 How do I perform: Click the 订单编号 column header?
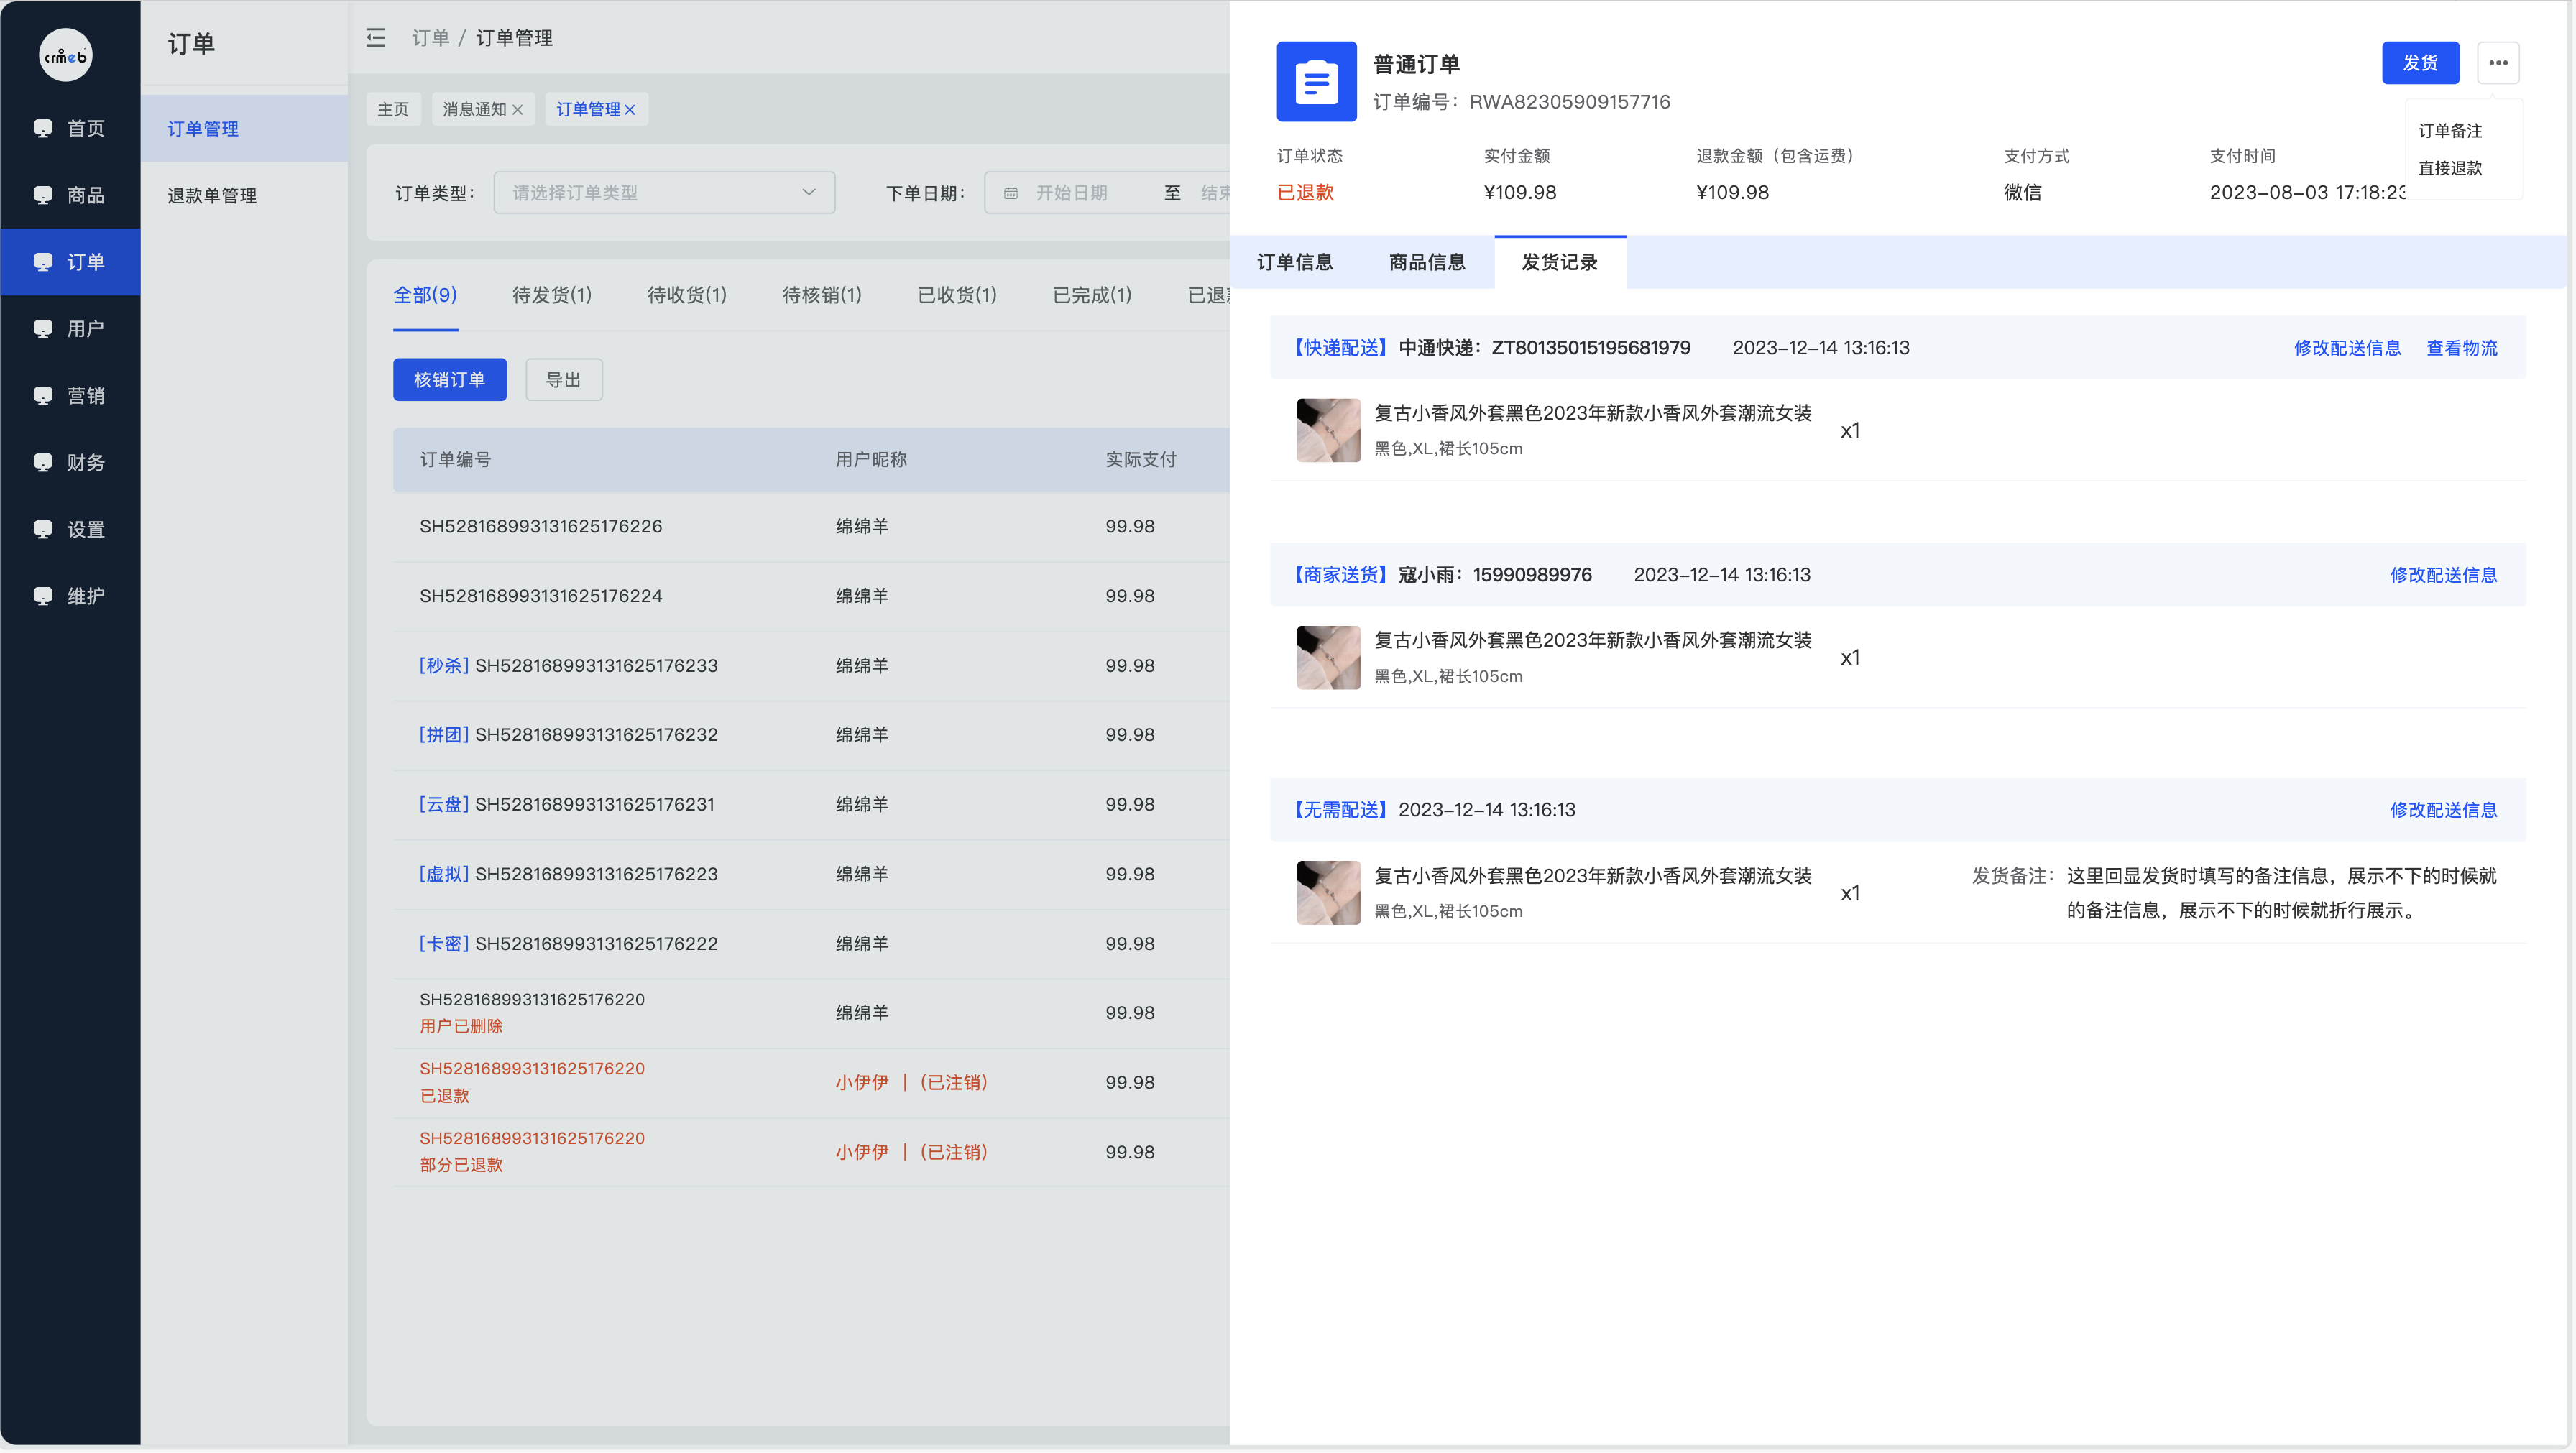pos(455,460)
